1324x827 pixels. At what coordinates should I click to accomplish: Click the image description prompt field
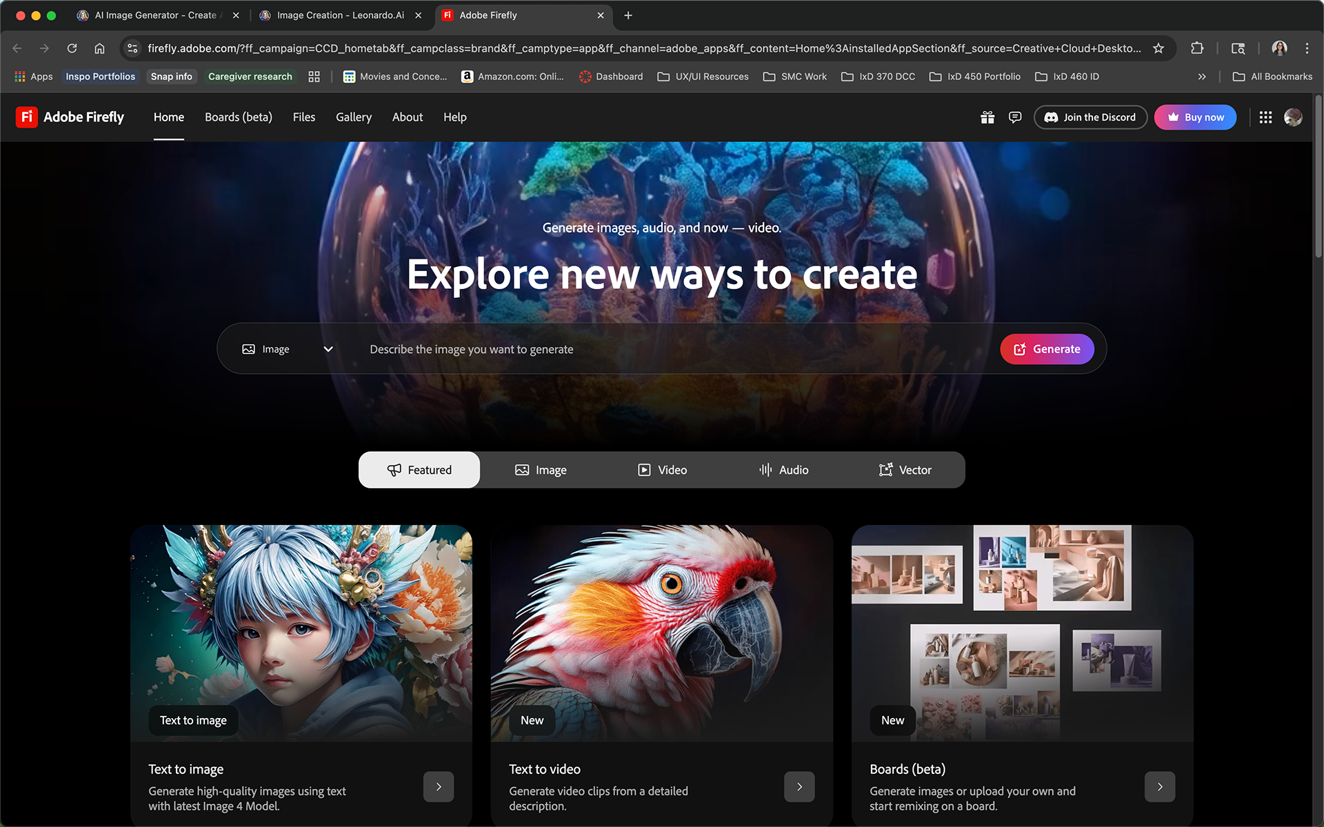coord(676,349)
